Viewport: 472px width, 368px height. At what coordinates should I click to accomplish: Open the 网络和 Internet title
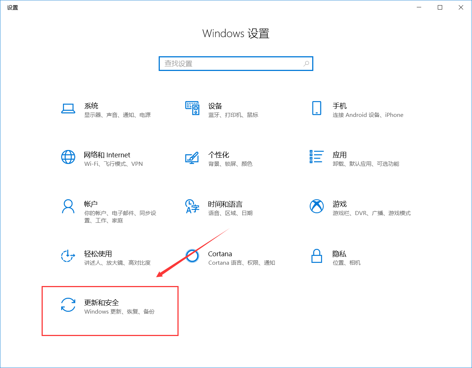107,155
